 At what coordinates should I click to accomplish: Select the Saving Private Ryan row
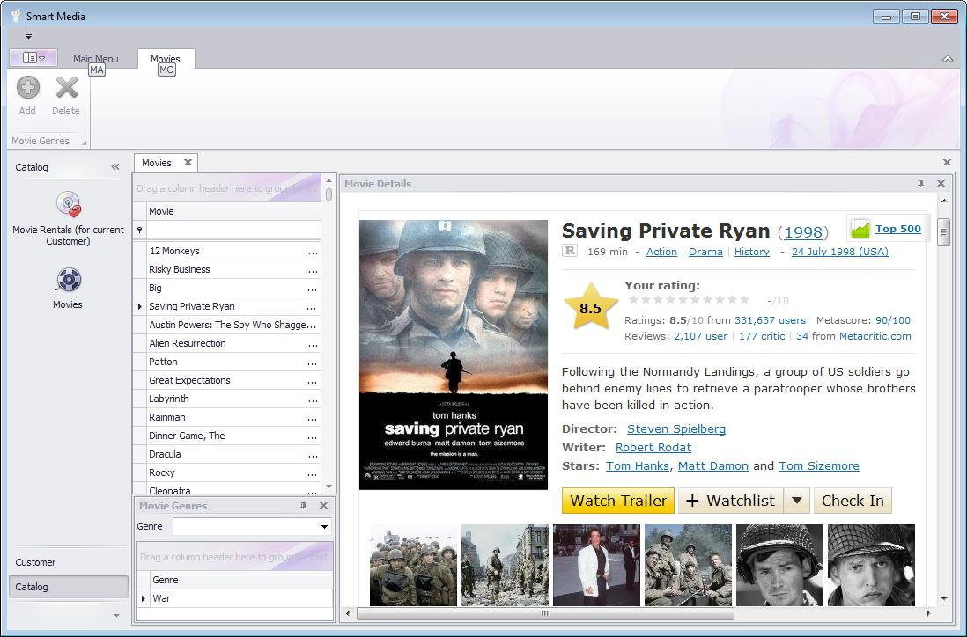coord(227,307)
